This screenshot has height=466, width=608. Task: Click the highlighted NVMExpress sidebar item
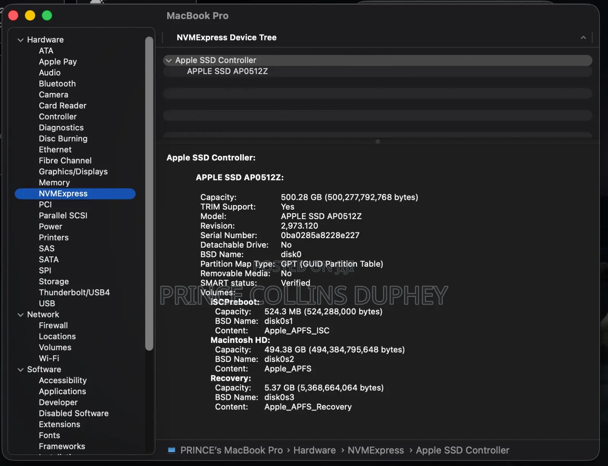click(75, 194)
